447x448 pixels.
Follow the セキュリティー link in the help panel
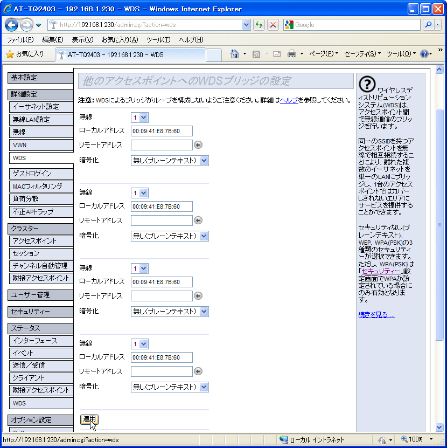click(x=381, y=271)
